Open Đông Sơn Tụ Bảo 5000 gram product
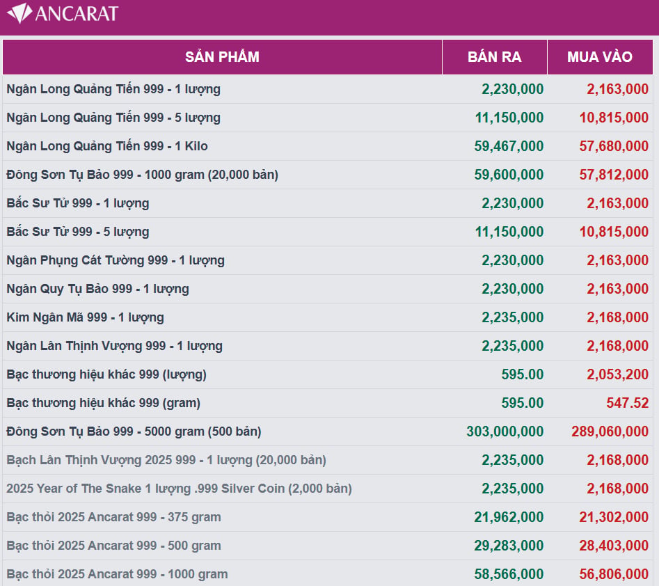 coord(134,431)
